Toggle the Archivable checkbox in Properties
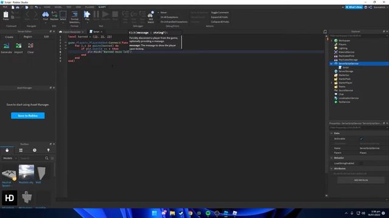 tap(361, 139)
